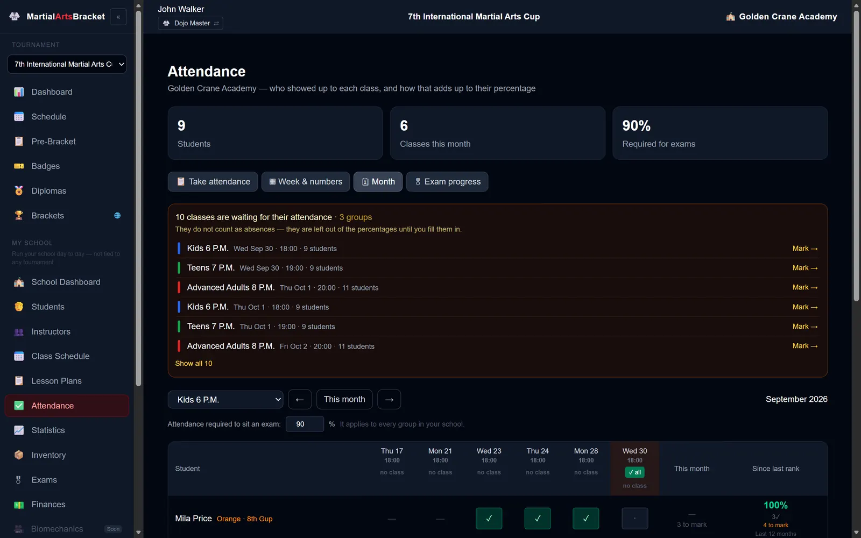Open the tournament selector dropdown
Screen dimensions: 861x538
[x=67, y=64]
